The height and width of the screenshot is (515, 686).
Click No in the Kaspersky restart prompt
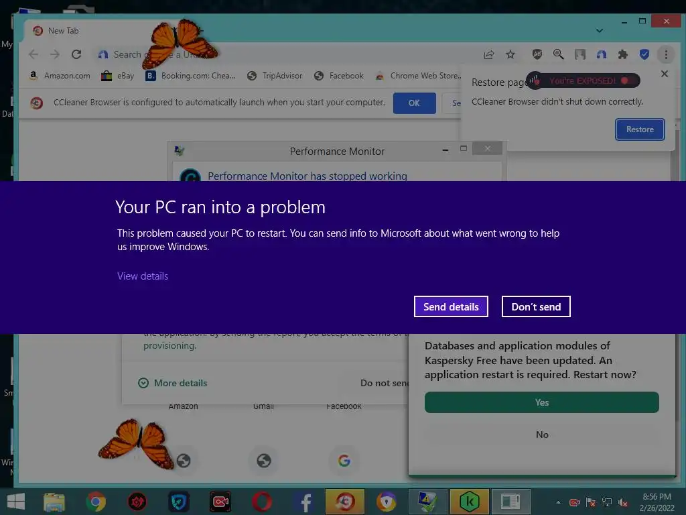click(541, 435)
